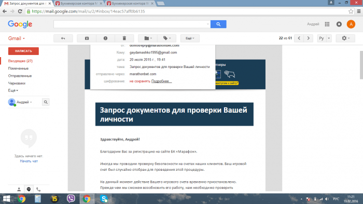Open notifications bell icon
The width and height of the screenshot is (363, 204).
(339, 24)
